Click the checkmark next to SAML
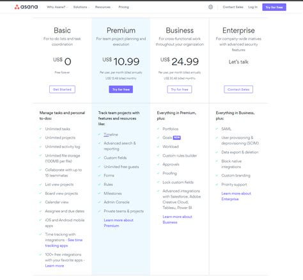 point(217,128)
